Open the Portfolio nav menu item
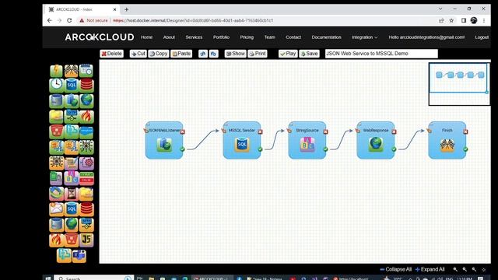 [221, 37]
